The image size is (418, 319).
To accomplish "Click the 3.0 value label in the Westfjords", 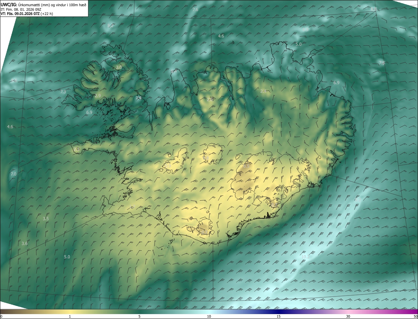I will [119, 67].
